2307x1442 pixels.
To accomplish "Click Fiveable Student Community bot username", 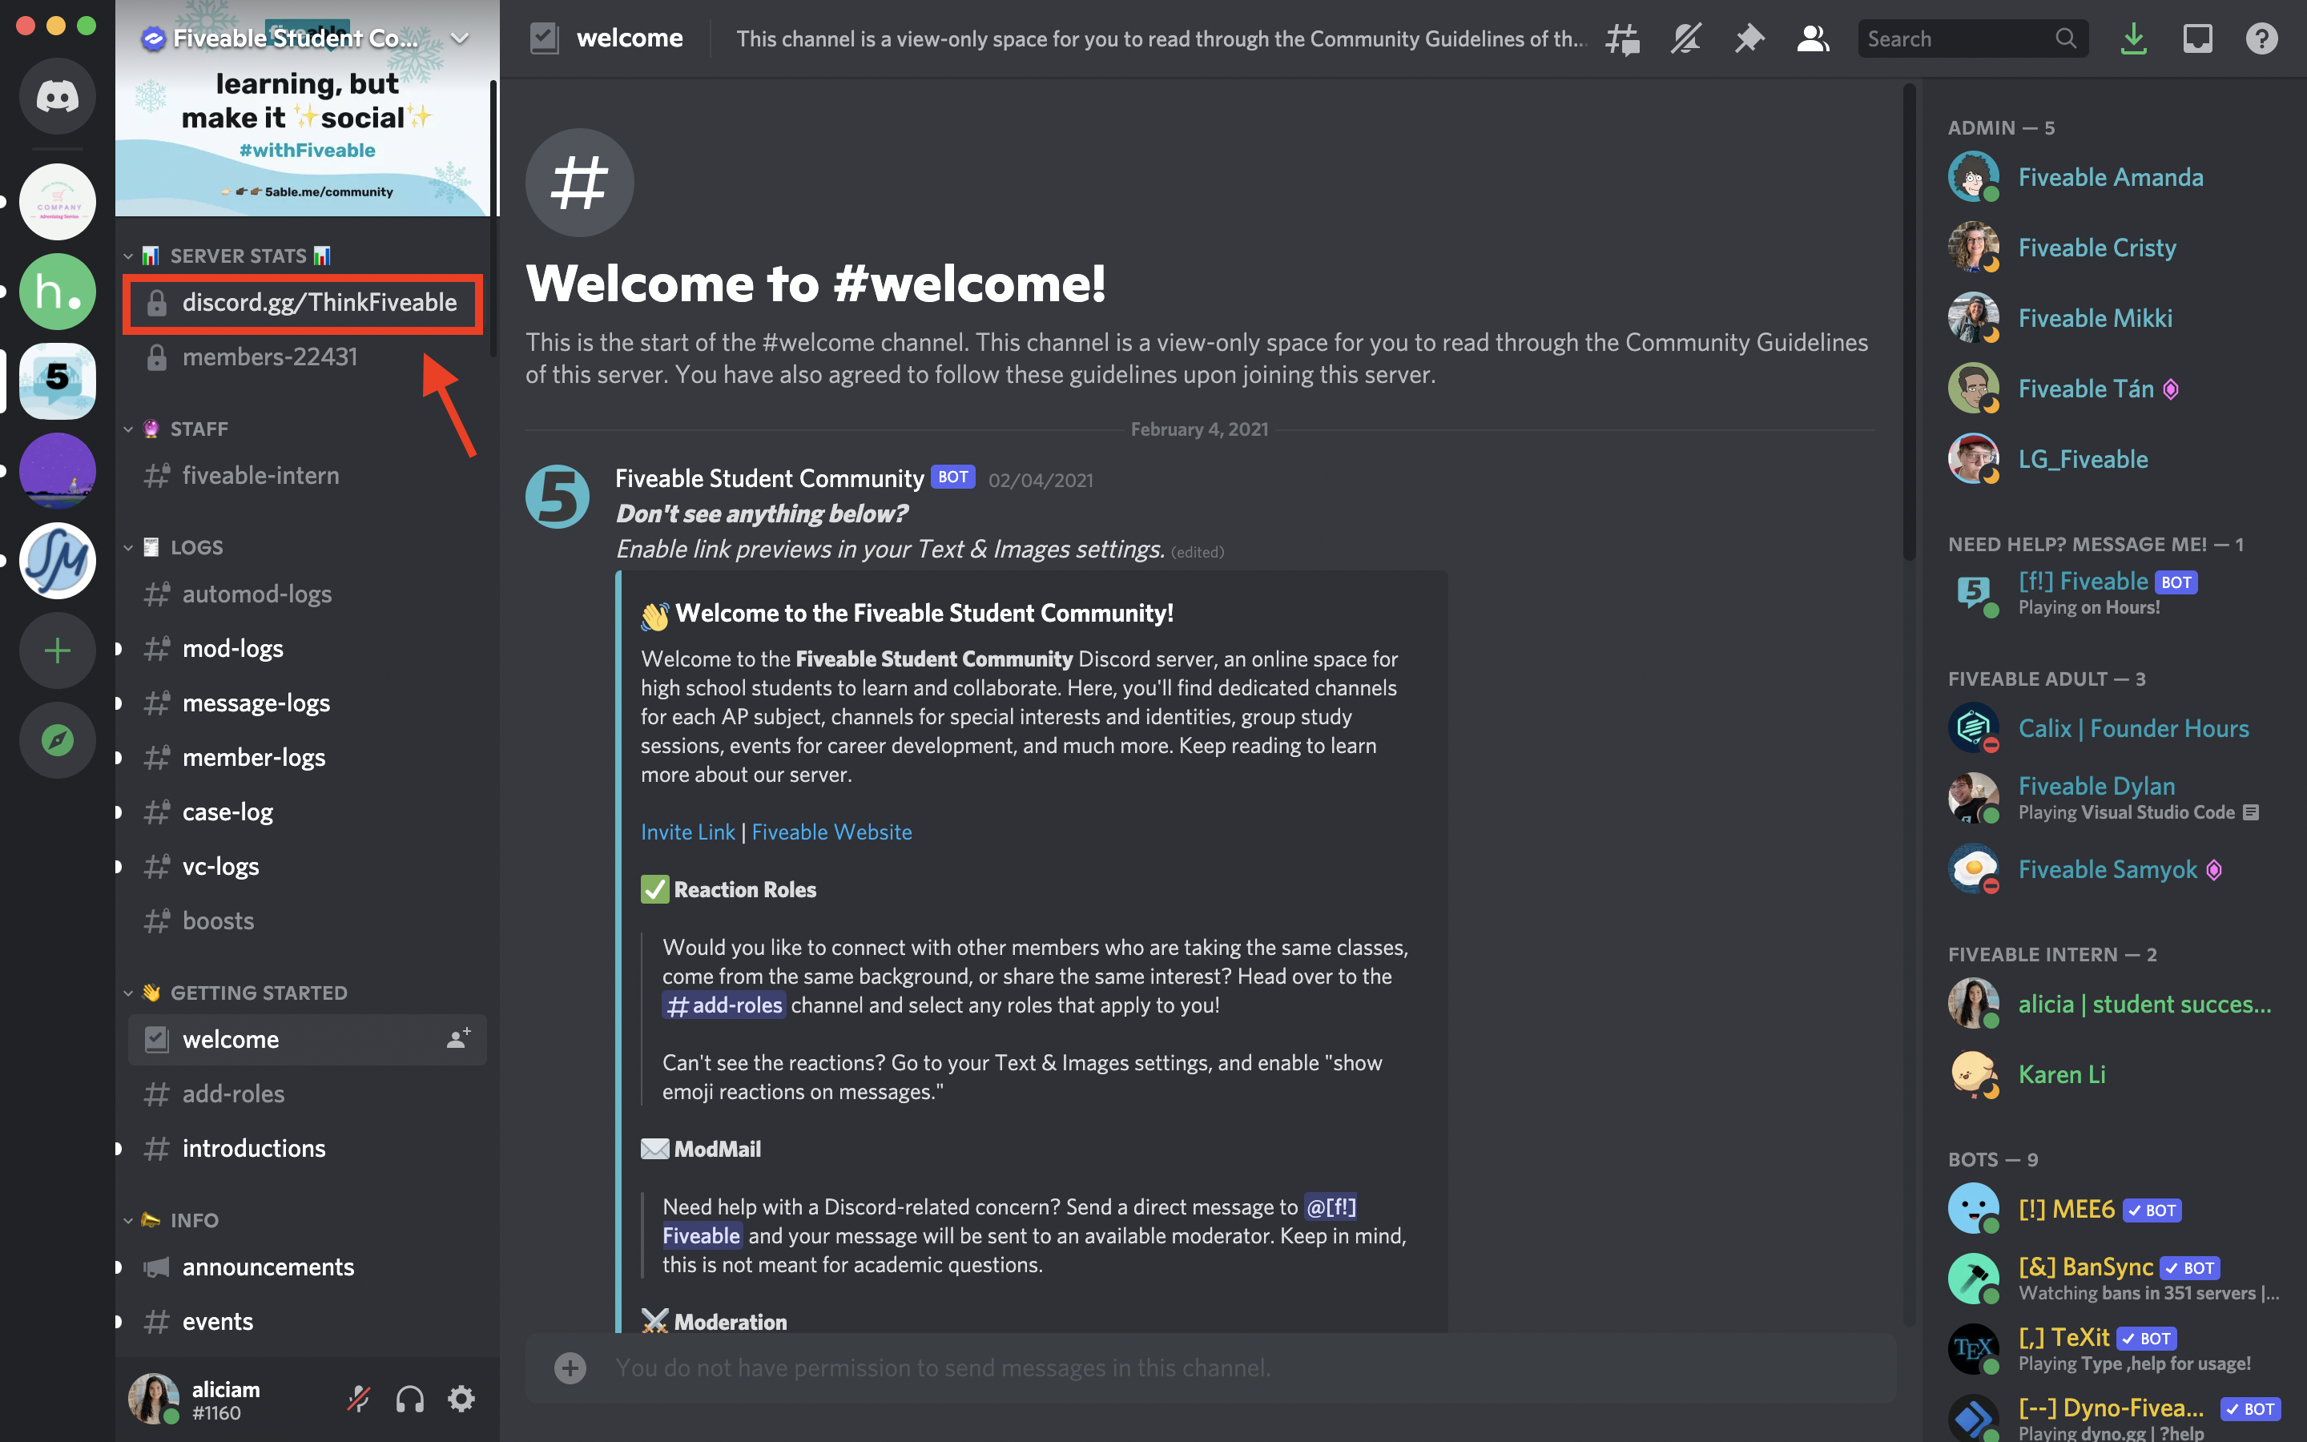I will coord(769,477).
